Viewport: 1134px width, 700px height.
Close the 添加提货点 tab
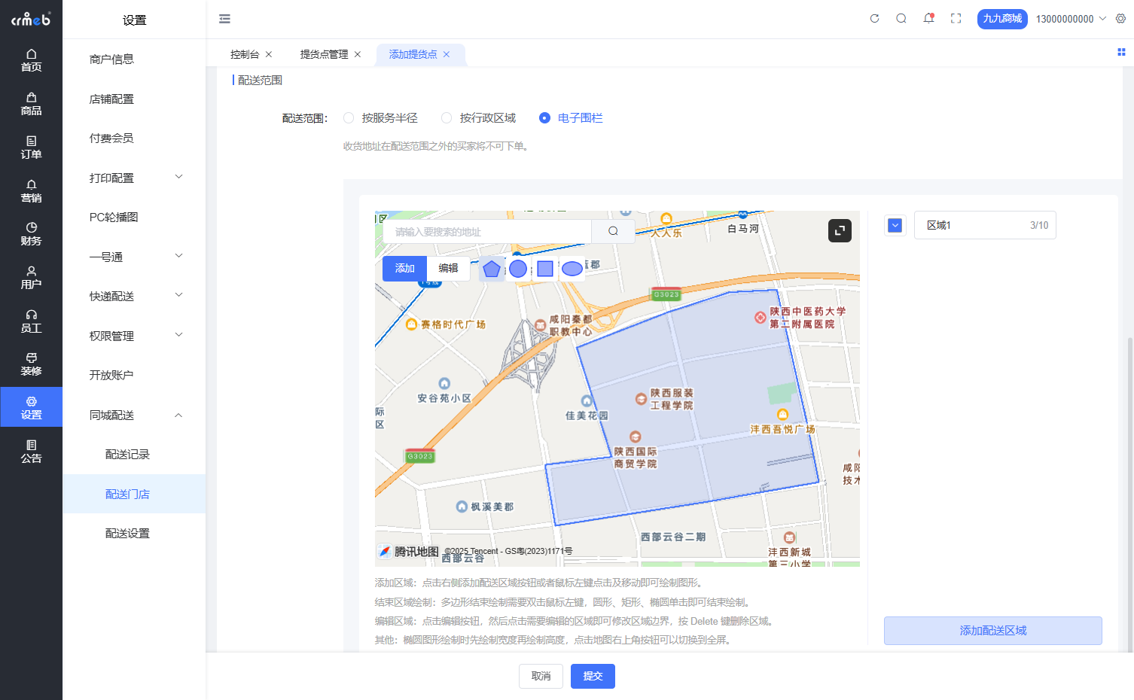(x=447, y=54)
